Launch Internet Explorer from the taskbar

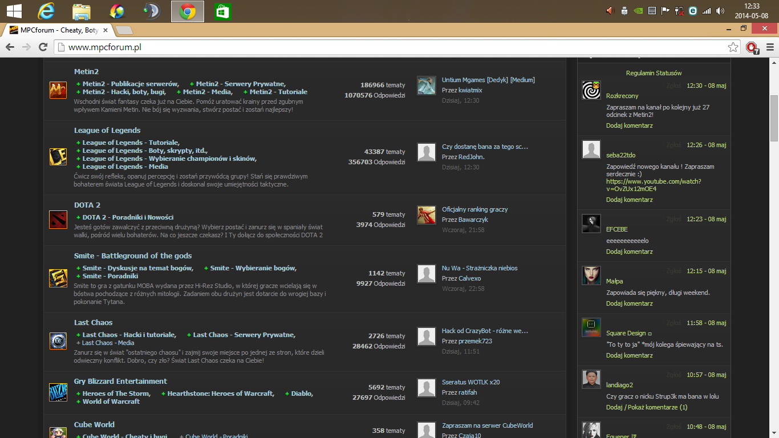click(47, 11)
